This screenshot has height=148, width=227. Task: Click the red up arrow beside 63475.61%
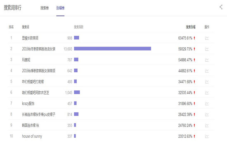tap(194, 38)
